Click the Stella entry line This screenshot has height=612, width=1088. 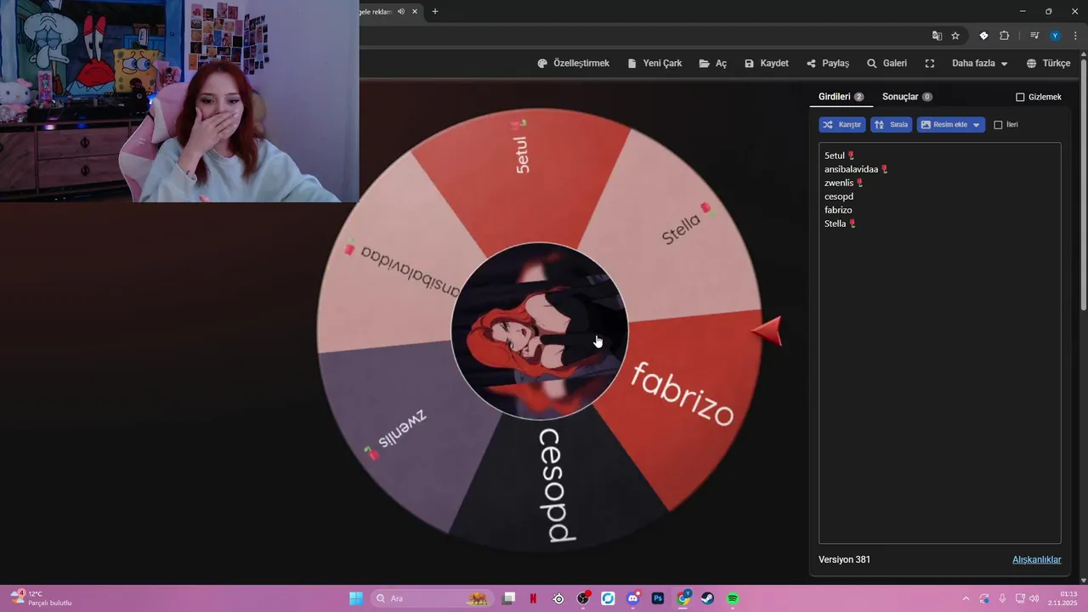841,224
